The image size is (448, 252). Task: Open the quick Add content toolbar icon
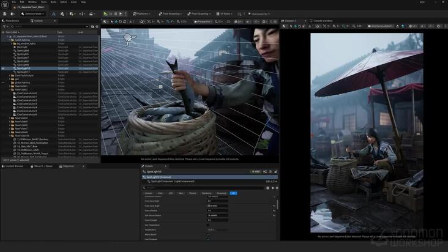[72, 13]
